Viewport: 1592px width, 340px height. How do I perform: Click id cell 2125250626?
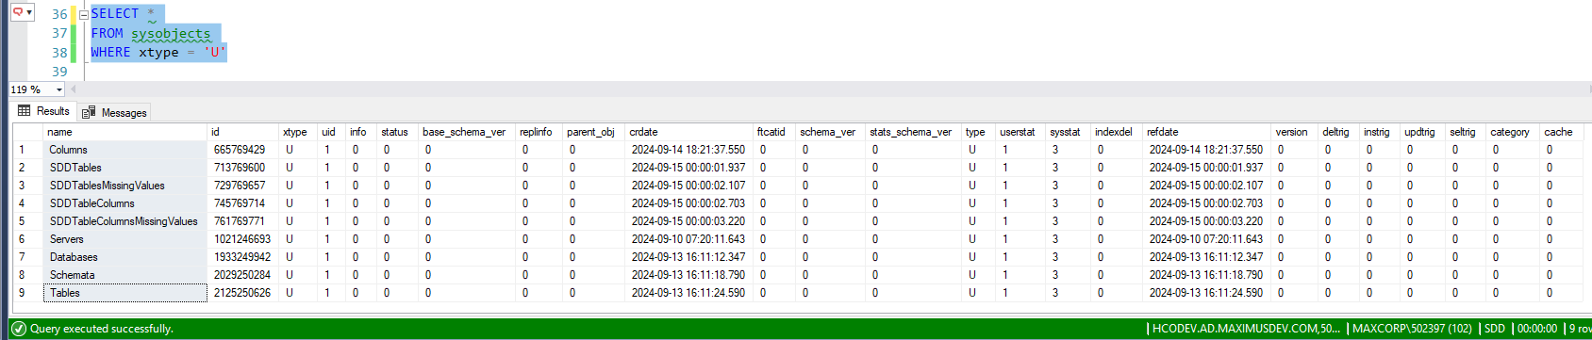click(x=242, y=293)
